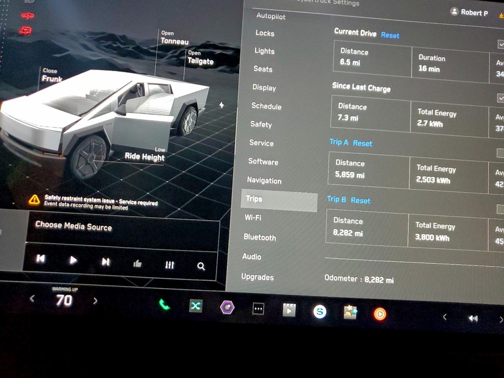This screenshot has width=504, height=378.
Task: Open the Robert P driver profile menu
Action: [x=469, y=12]
